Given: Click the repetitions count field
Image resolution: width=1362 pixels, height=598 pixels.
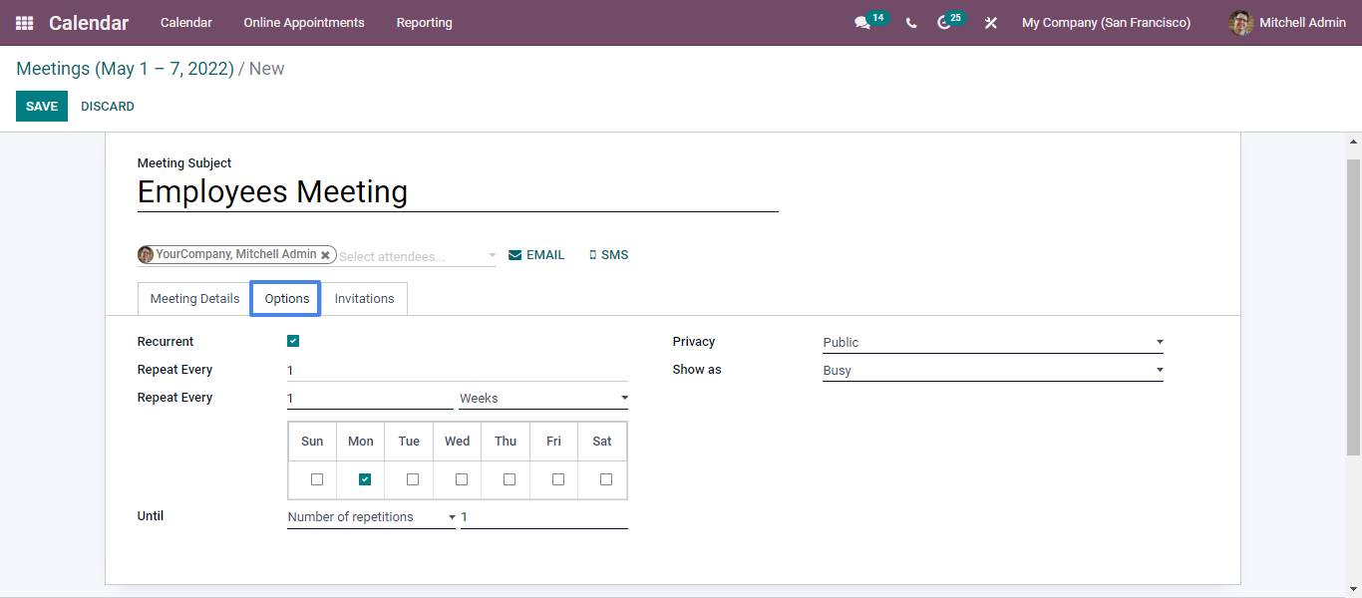Looking at the screenshot, I should [544, 517].
